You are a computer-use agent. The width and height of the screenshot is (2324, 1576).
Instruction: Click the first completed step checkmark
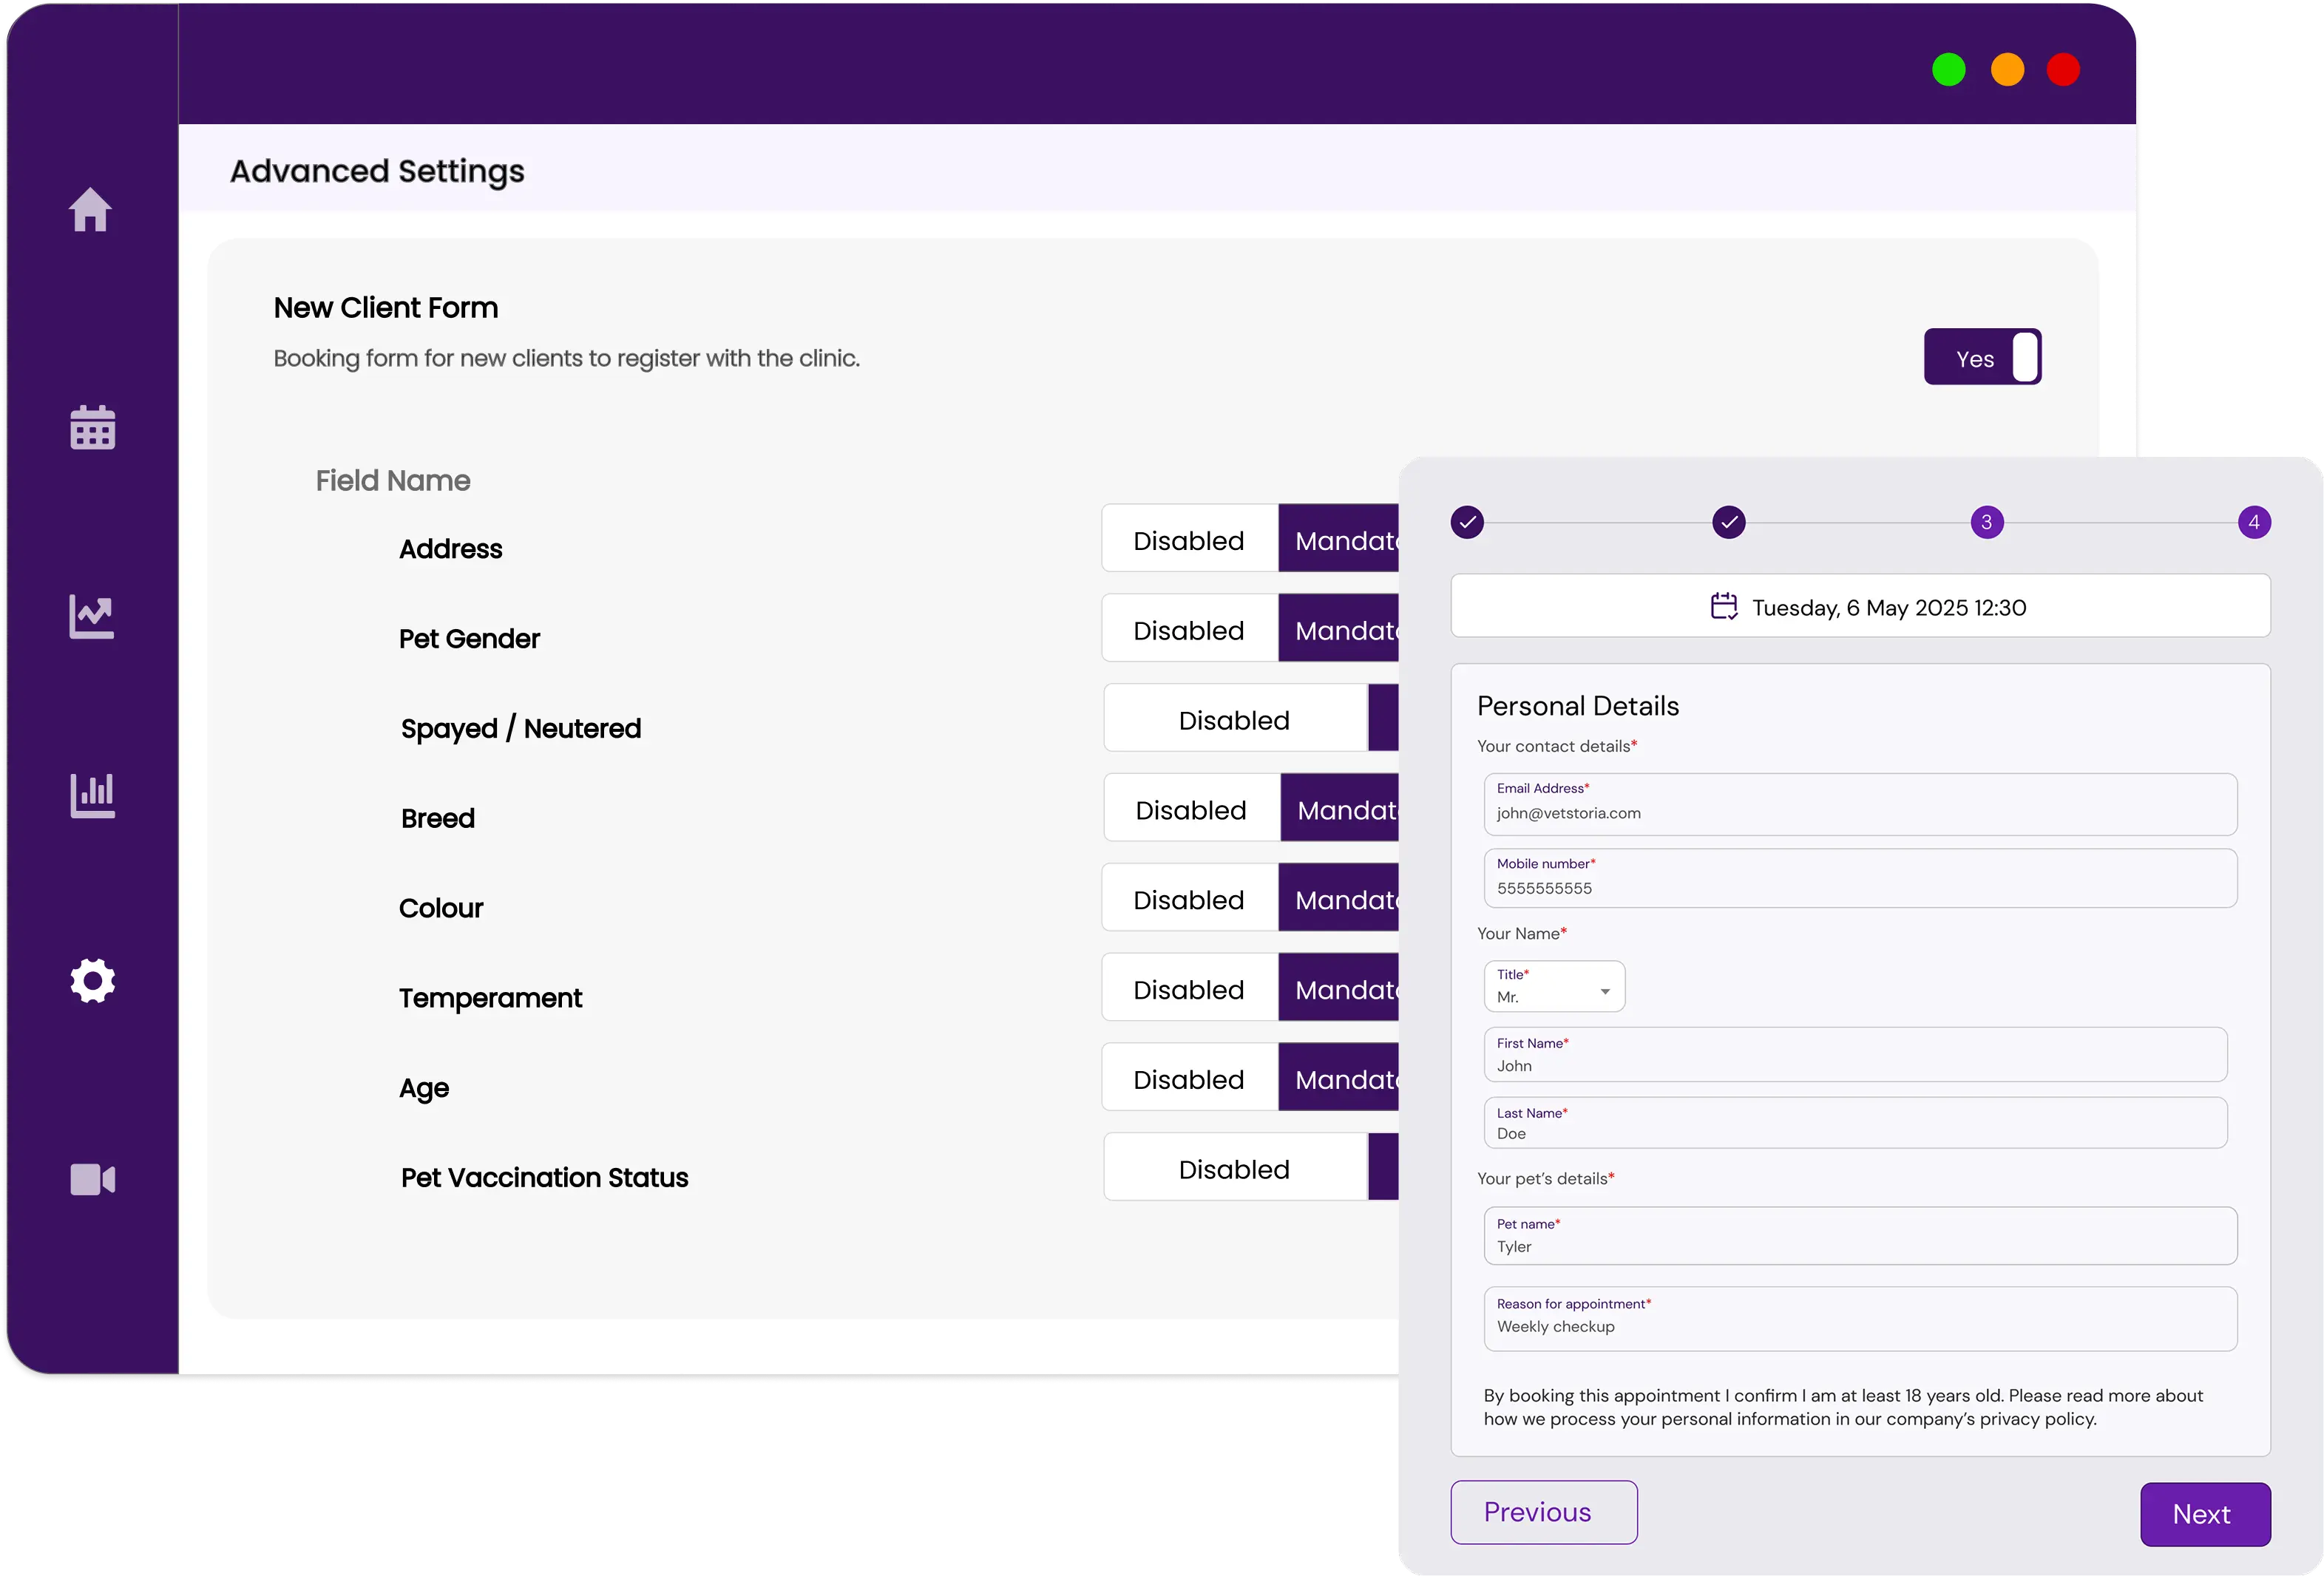[1467, 522]
